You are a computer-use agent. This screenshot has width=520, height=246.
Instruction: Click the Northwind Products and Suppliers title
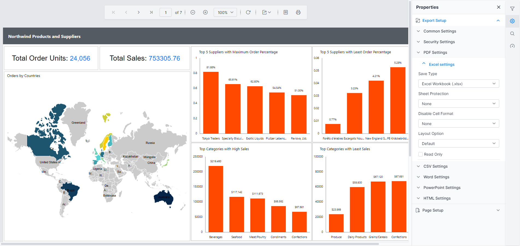tap(44, 36)
